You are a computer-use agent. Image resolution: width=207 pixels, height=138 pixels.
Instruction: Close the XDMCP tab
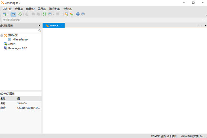(62, 25)
